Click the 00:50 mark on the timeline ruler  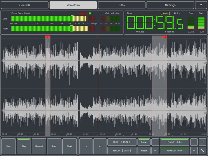(x=86, y=134)
